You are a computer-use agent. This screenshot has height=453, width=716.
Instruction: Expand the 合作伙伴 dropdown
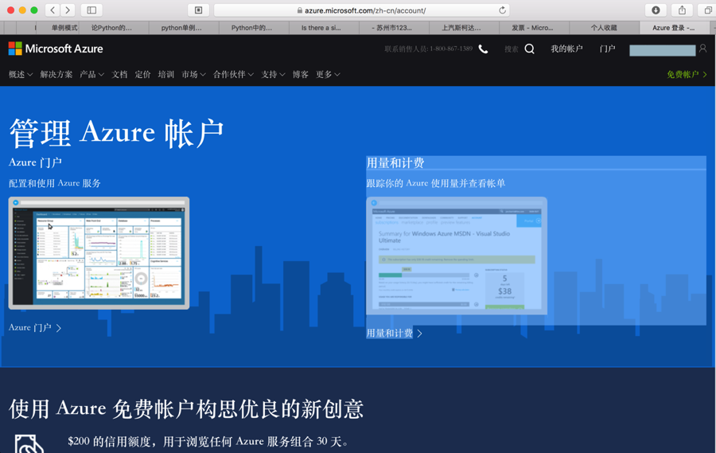coord(233,75)
